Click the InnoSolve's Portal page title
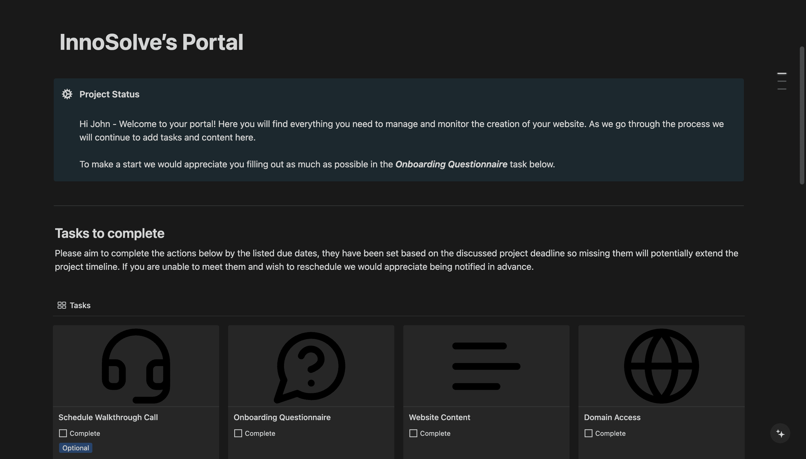 (151, 42)
